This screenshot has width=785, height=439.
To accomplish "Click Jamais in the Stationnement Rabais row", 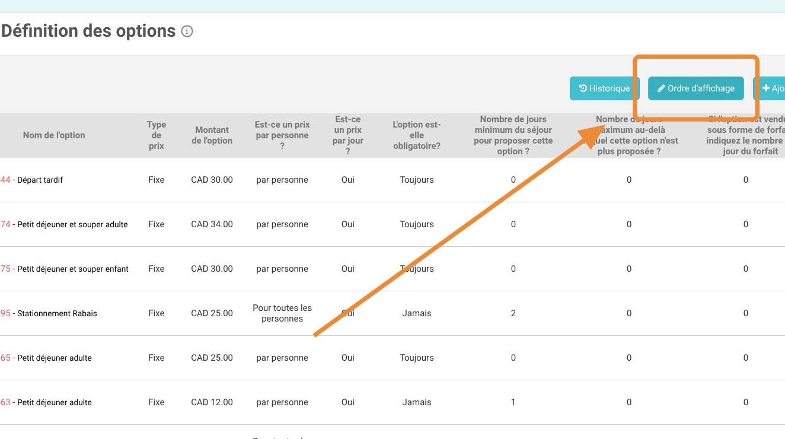I will (x=417, y=313).
